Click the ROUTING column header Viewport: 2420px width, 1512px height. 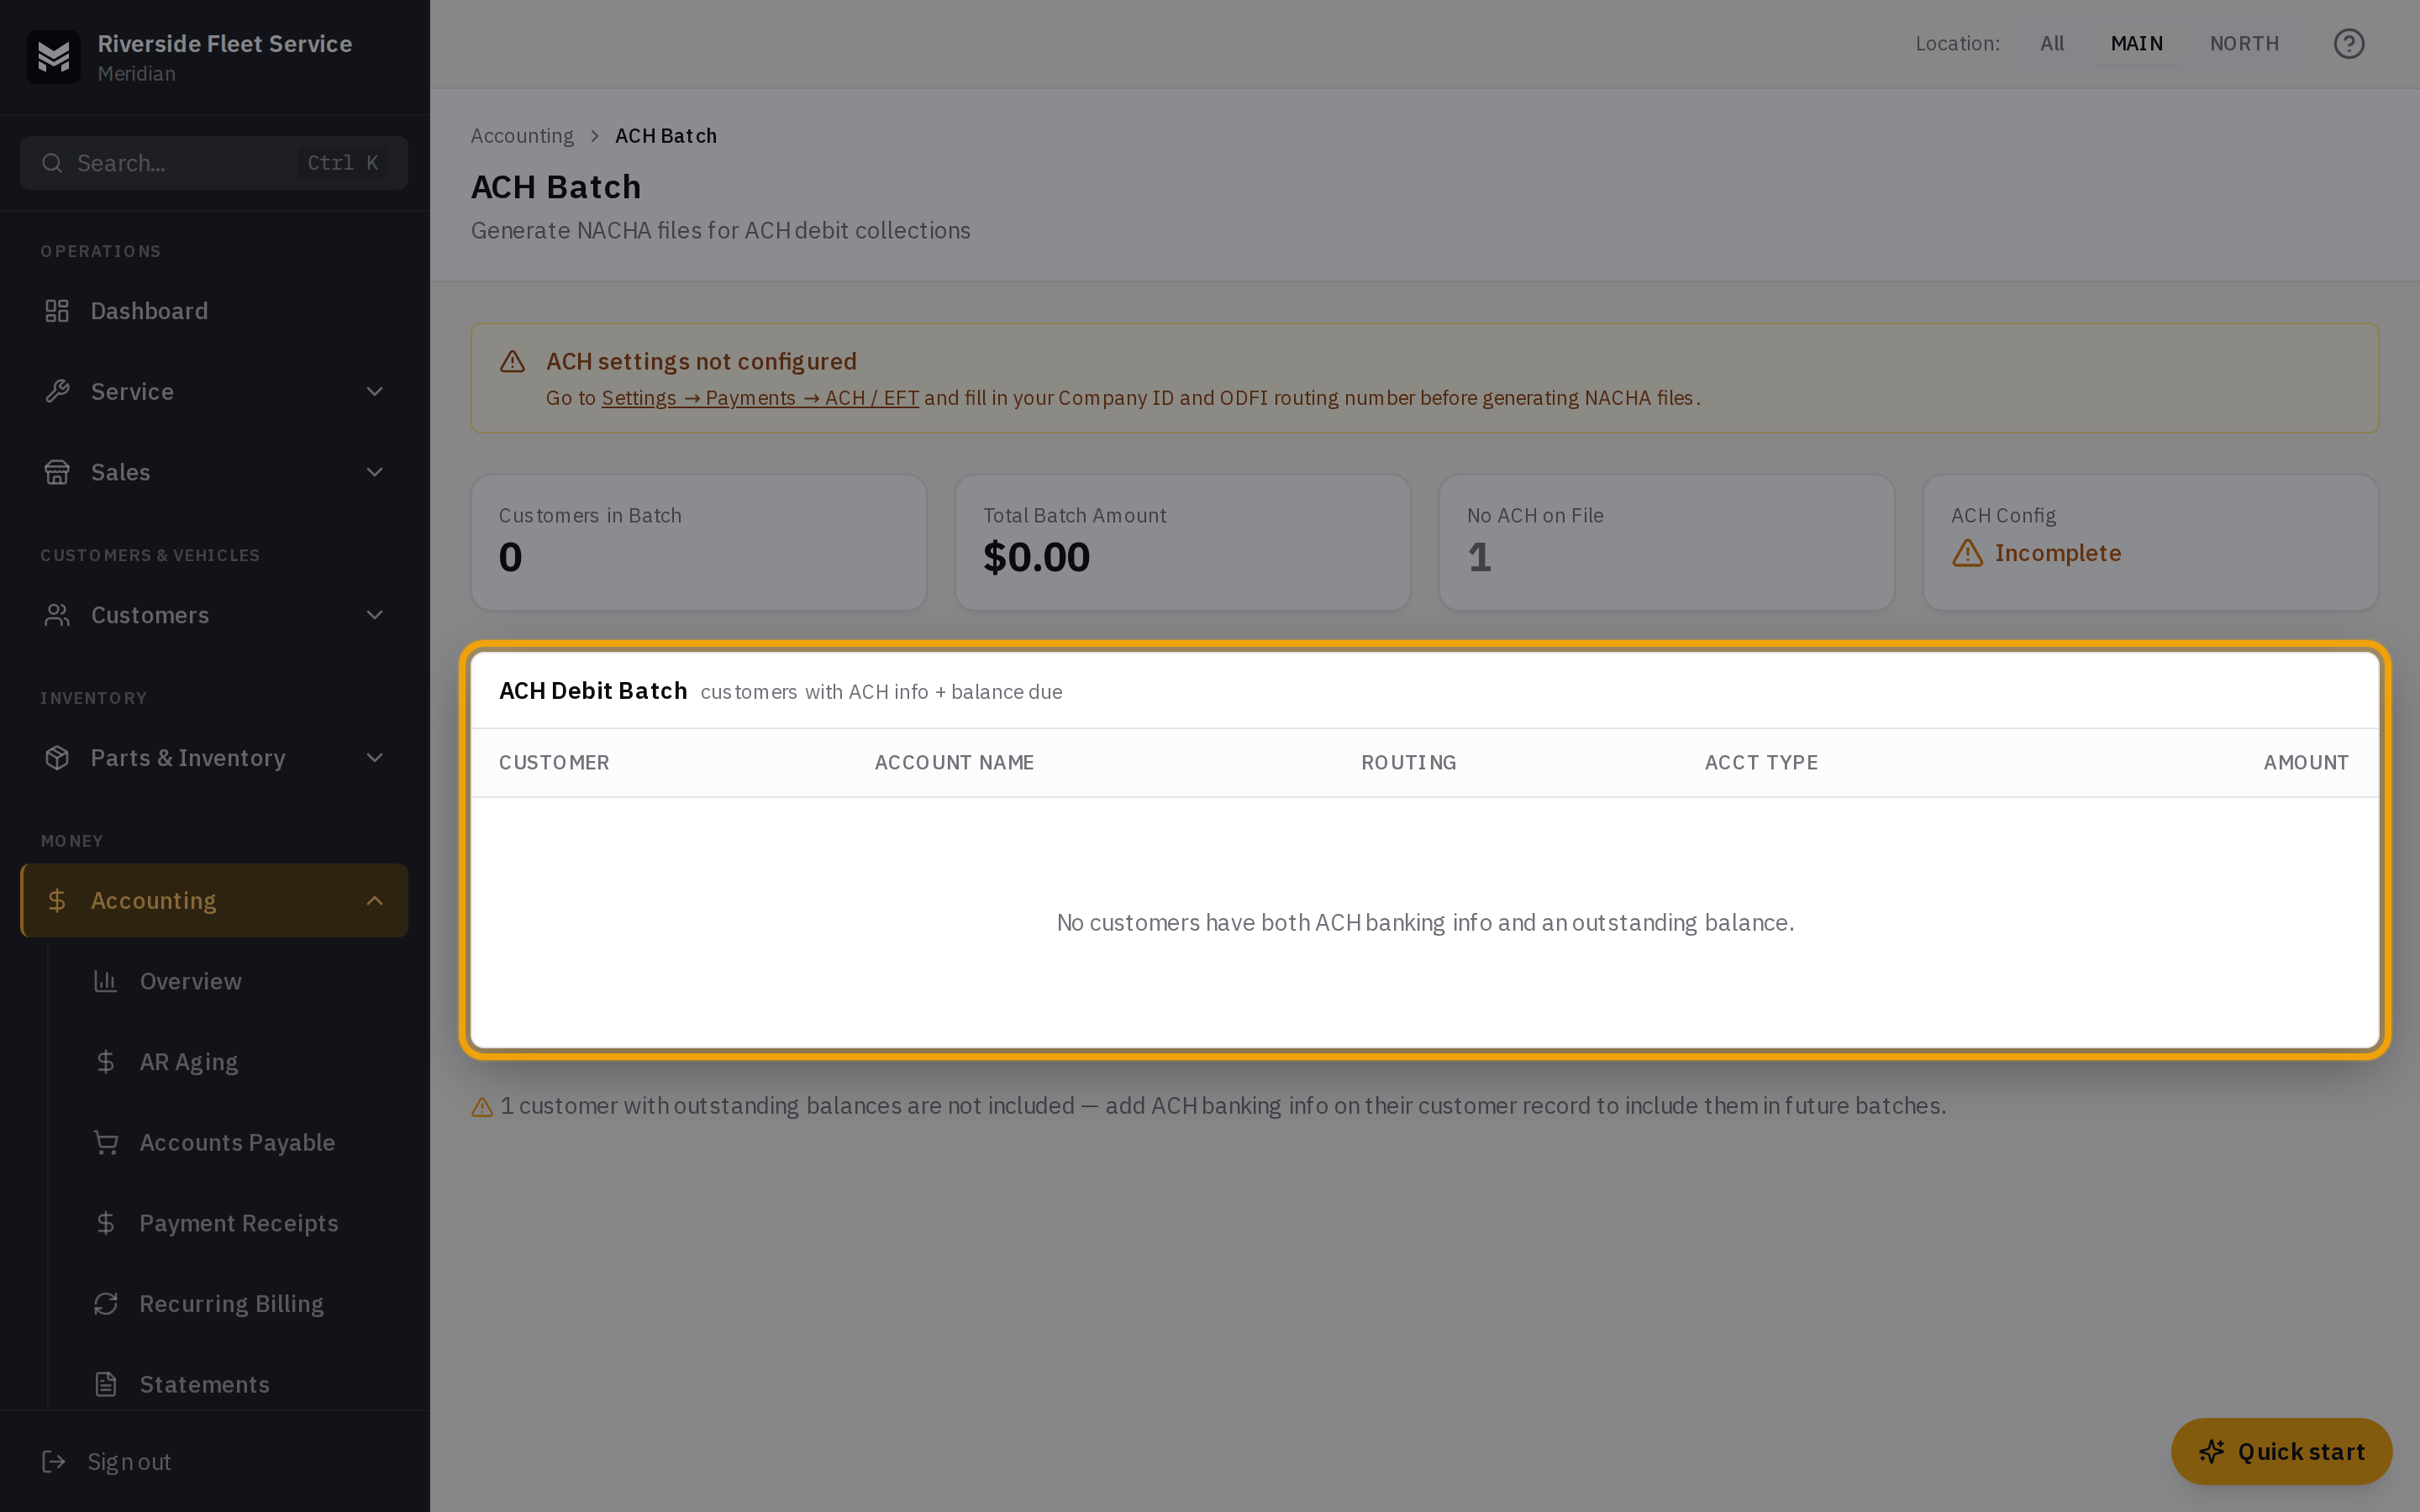coord(1408,763)
